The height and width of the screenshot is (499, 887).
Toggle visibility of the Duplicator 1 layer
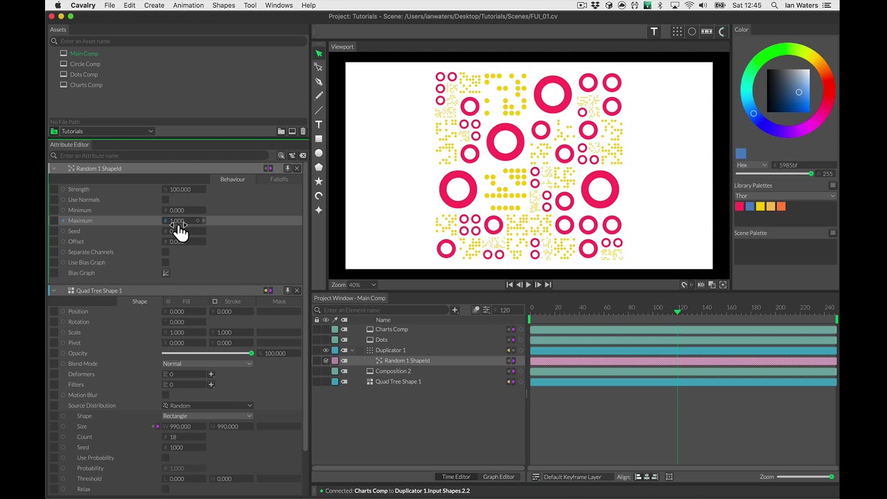pos(326,351)
